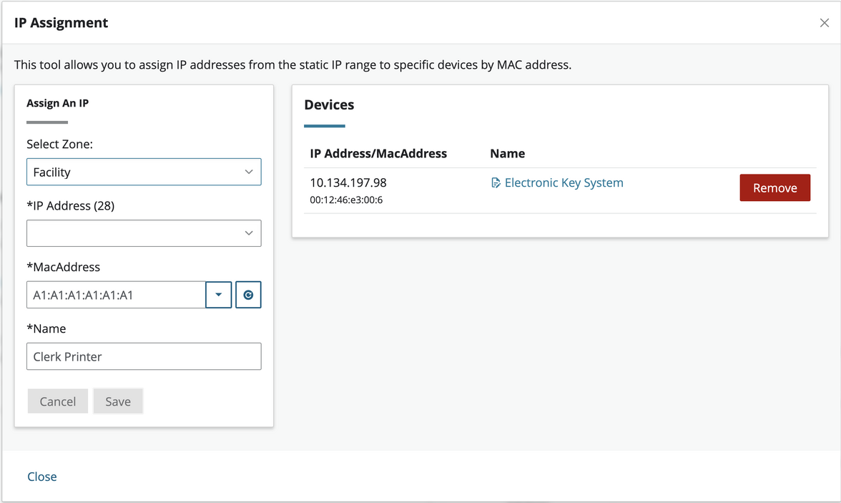Dismiss the IP Assignment dialog via X icon

(824, 22)
